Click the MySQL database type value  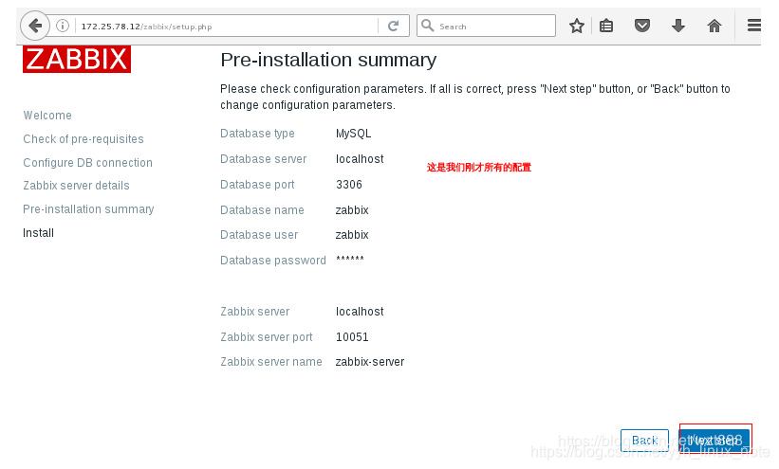click(353, 134)
